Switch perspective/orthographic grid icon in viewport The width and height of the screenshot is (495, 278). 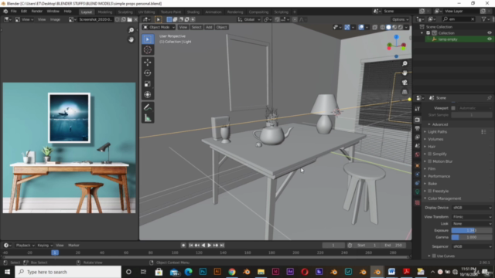[x=405, y=92]
